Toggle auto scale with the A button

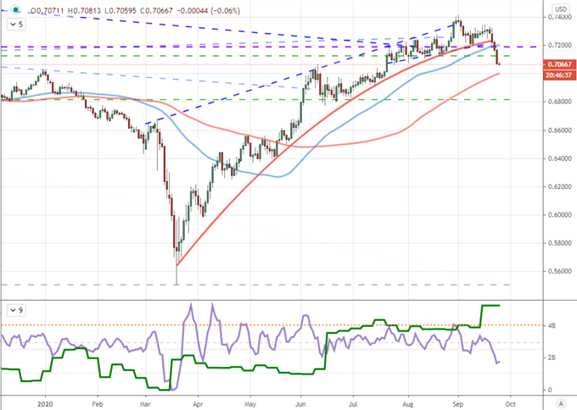coord(561,403)
